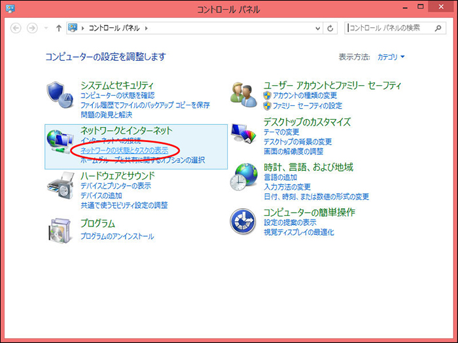Click the address bar Control Panel icon

point(73,27)
